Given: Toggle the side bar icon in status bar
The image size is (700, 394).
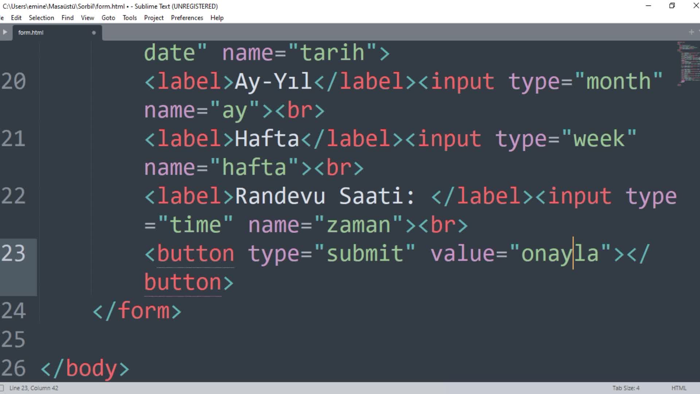Looking at the screenshot, I should pyautogui.click(x=2, y=388).
